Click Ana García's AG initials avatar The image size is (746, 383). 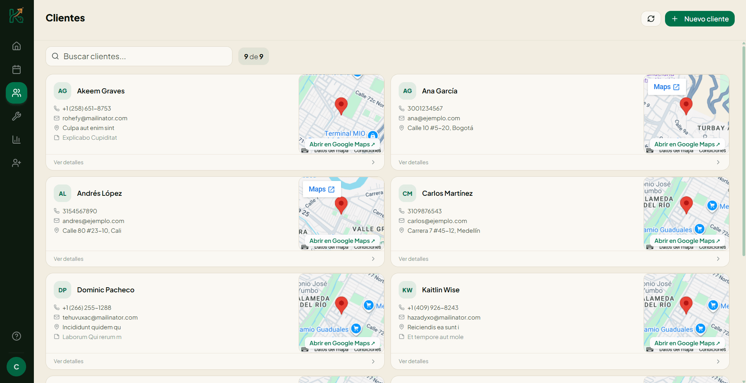click(x=407, y=91)
